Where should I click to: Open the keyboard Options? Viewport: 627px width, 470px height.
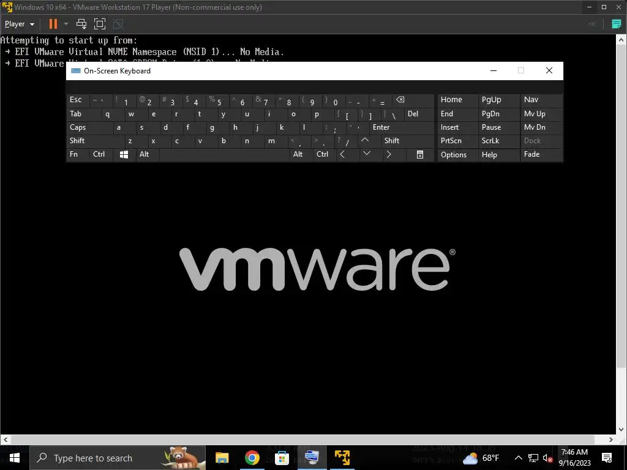pyautogui.click(x=457, y=155)
